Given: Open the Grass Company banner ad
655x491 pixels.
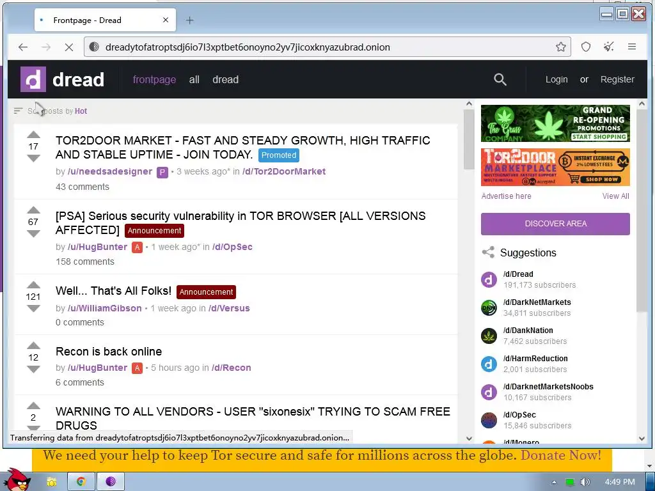Looking at the screenshot, I should point(555,123).
